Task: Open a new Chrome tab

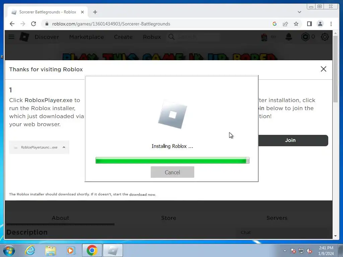Action: tap(95, 12)
